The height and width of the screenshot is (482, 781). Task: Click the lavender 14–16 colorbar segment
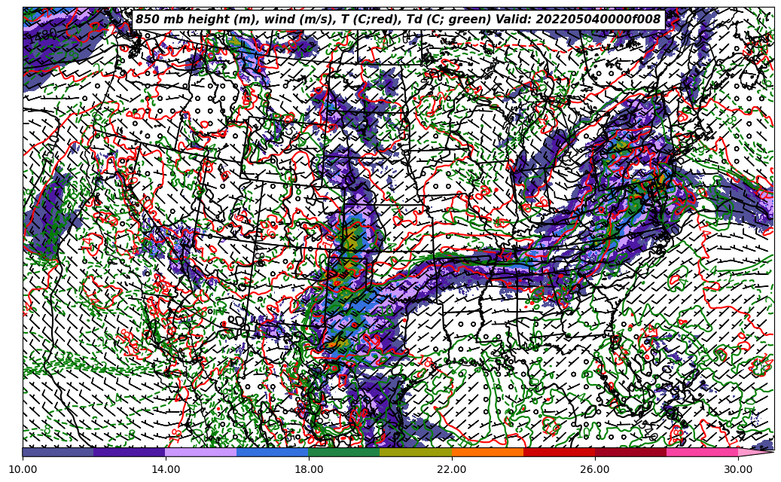tap(201, 452)
